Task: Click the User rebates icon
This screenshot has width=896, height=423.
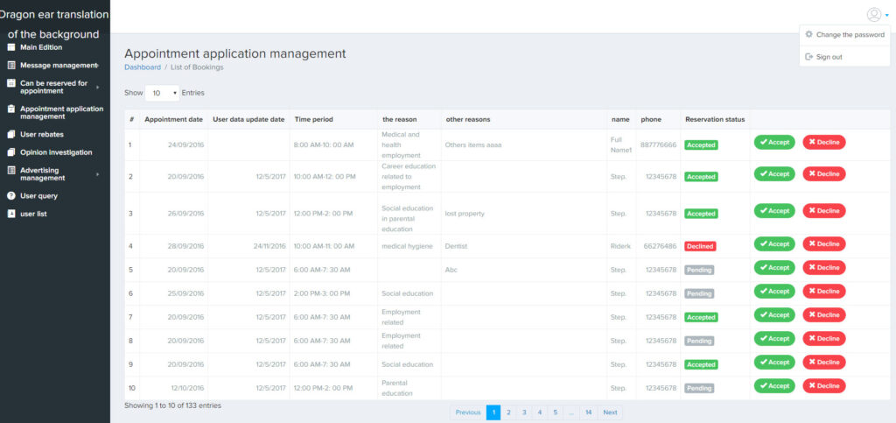Action: coord(10,134)
